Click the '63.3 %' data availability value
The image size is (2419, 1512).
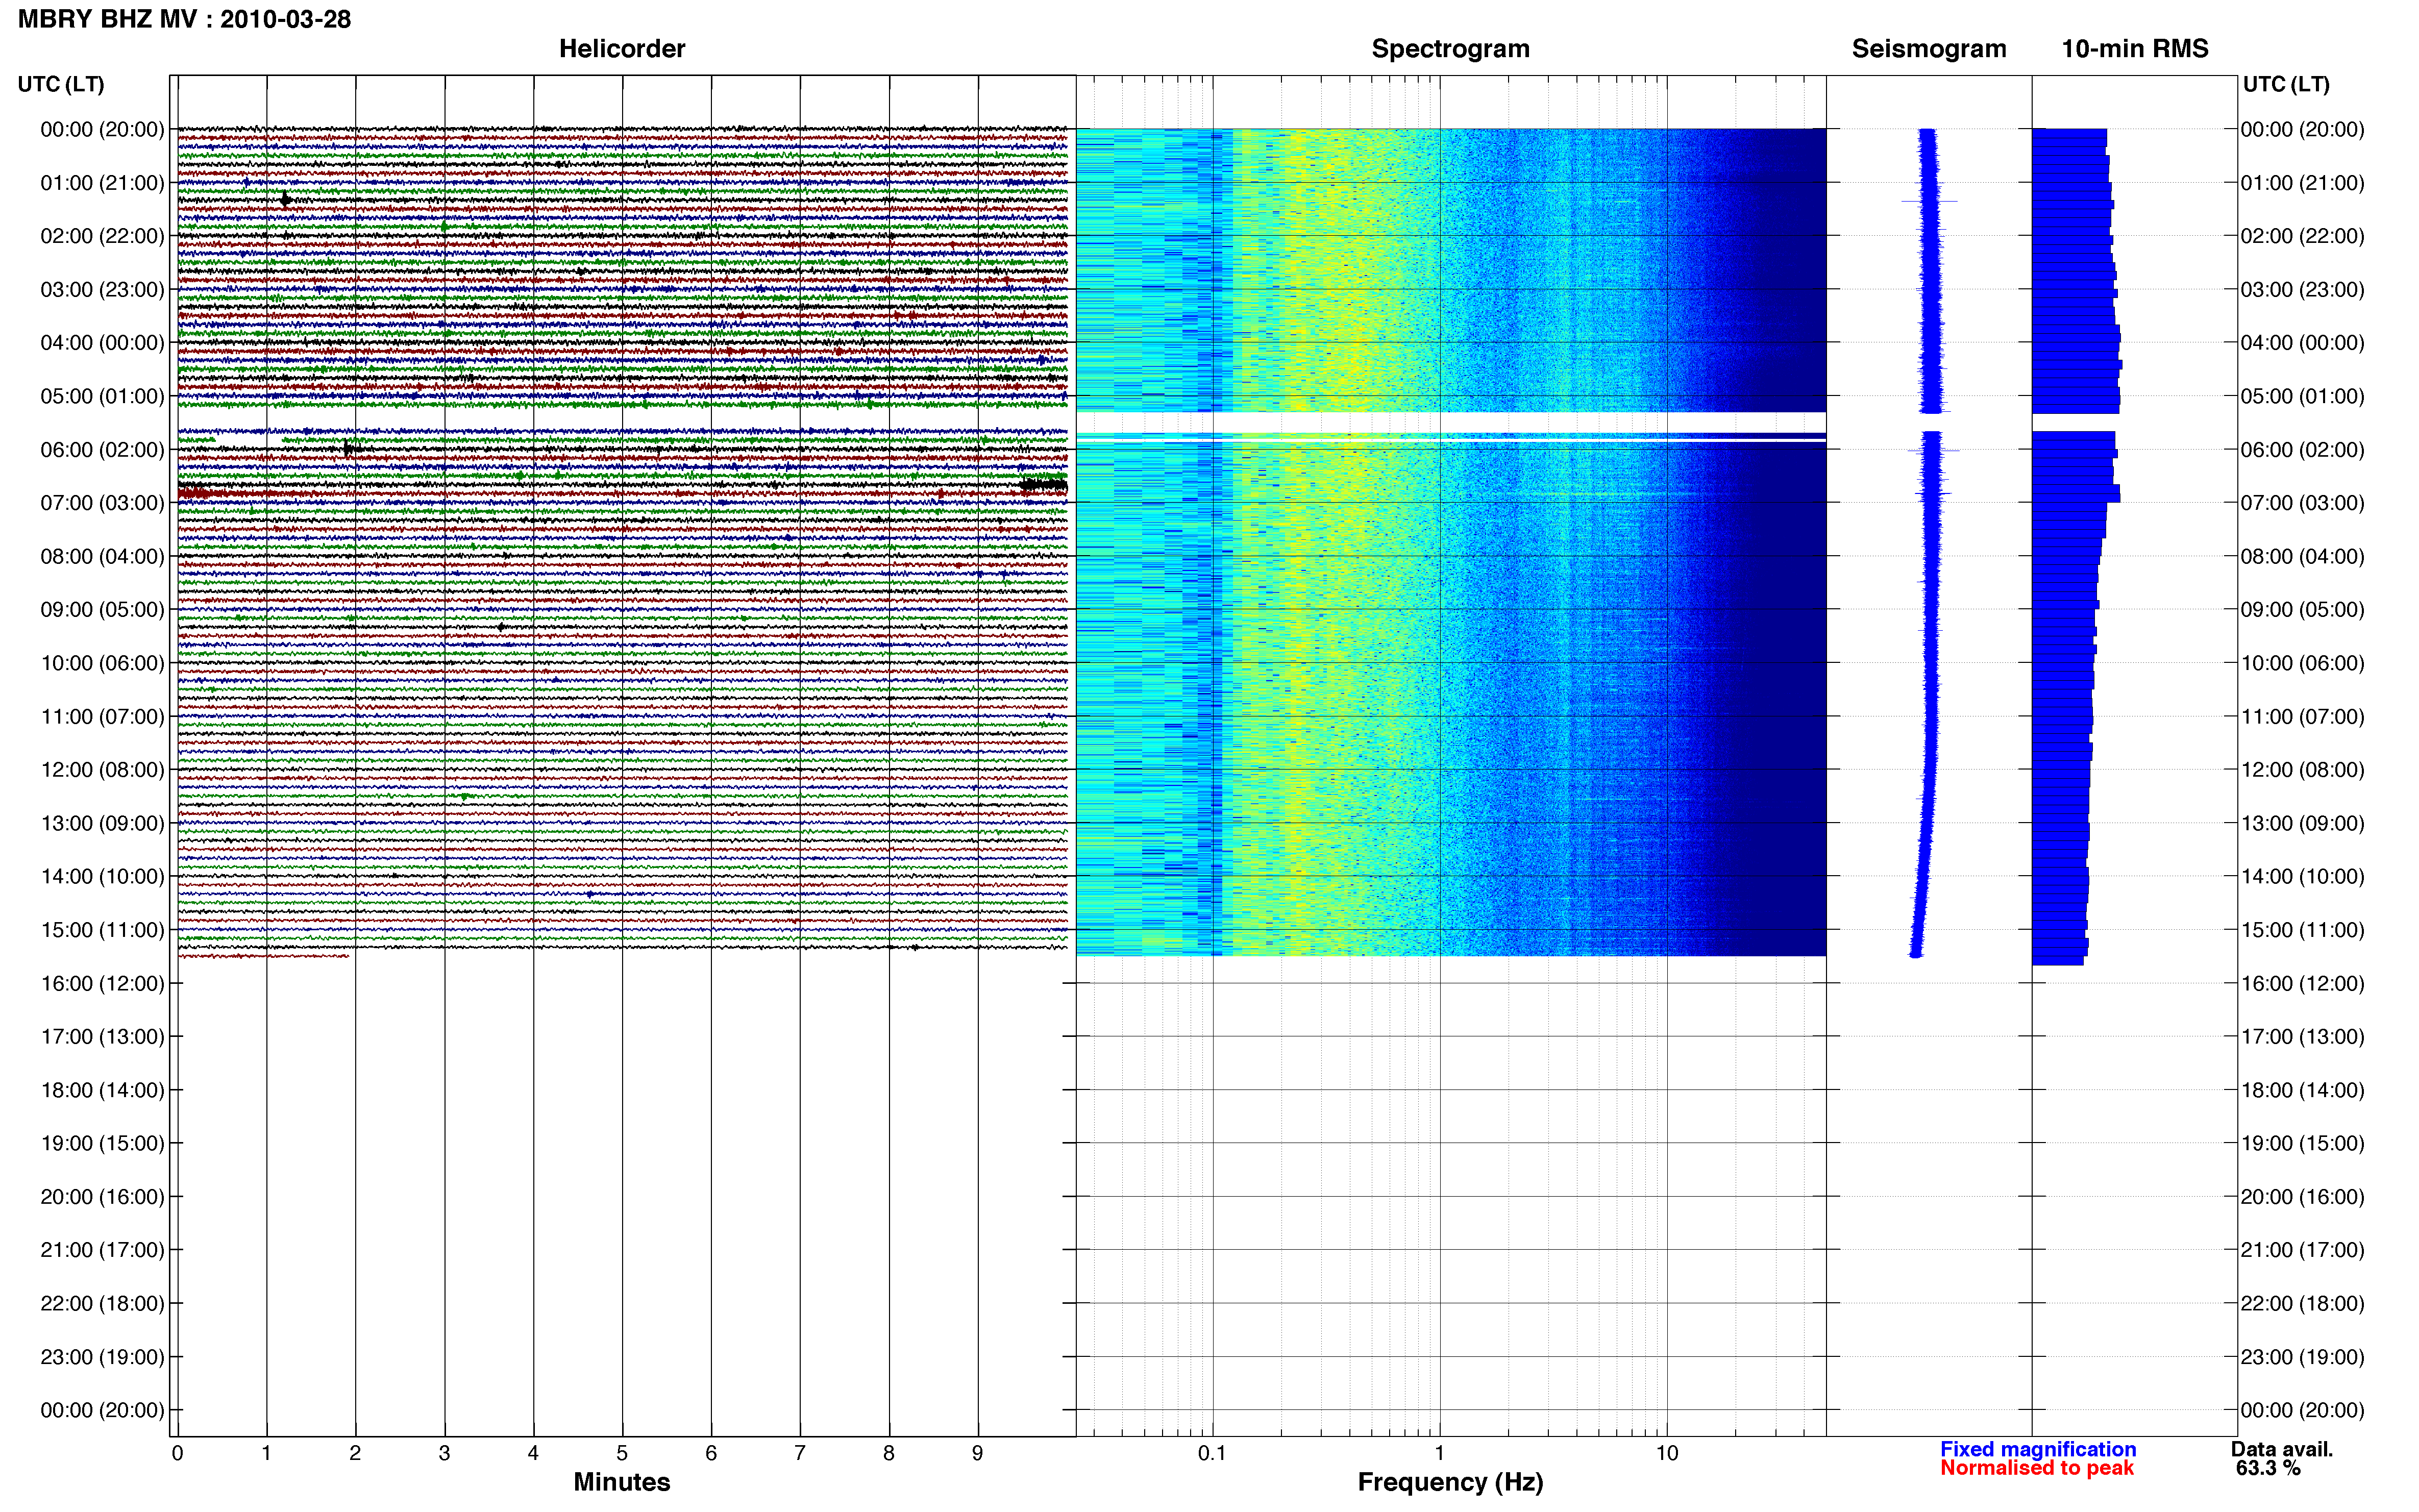click(2268, 1468)
